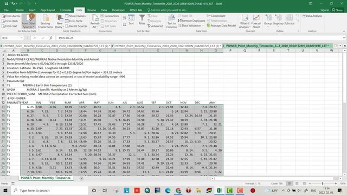Launch Text to Columns wizard
The width and height of the screenshot is (347, 195).
[171, 22]
